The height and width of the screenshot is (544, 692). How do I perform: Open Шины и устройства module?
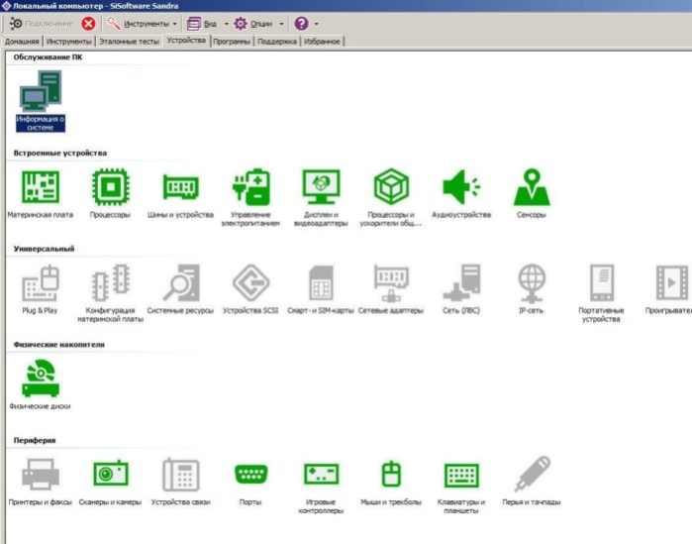(x=180, y=193)
